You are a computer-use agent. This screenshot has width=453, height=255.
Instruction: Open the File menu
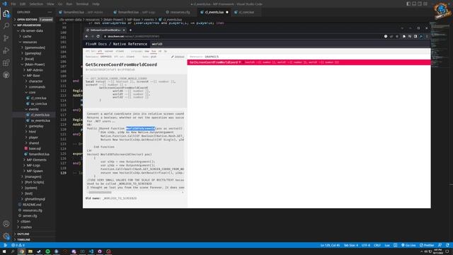(13, 4)
